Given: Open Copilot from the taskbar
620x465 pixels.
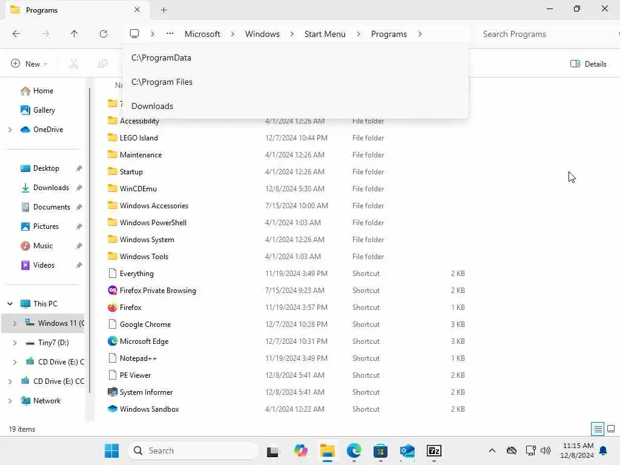Looking at the screenshot, I should (300, 450).
